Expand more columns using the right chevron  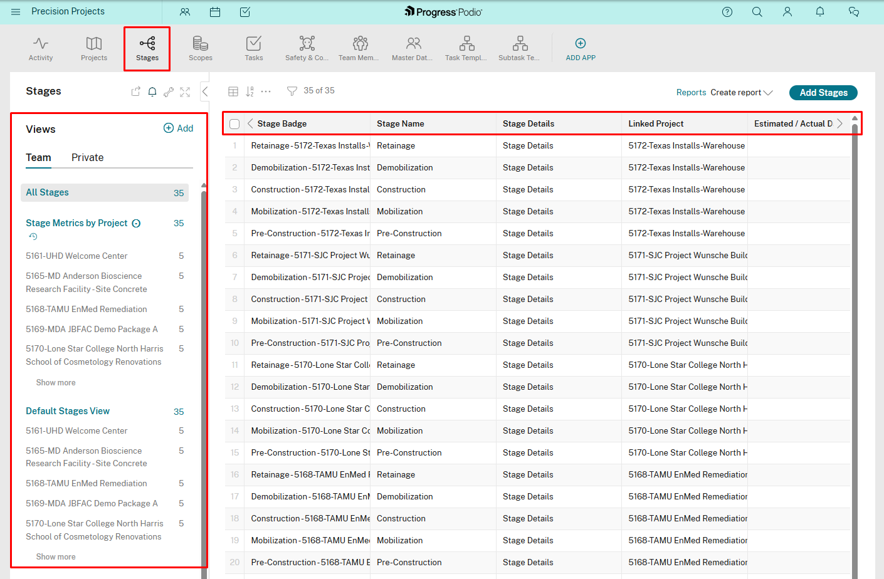tap(840, 123)
